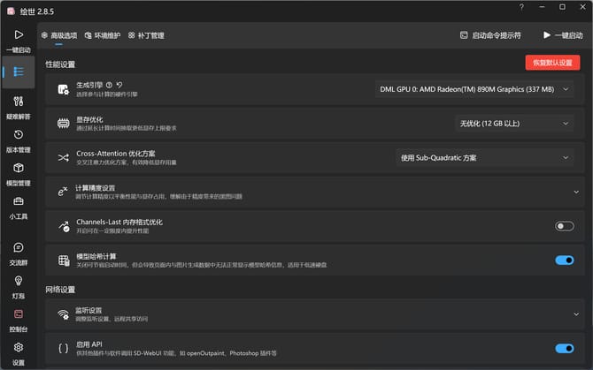
Task: Click the 灯泡 lightbulb icon
Action: 19,281
